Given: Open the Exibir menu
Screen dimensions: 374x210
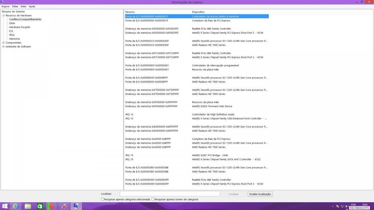Looking at the screenshot, I should click(24, 6).
